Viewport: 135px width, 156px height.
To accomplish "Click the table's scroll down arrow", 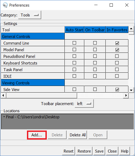I will pos(131,90).
